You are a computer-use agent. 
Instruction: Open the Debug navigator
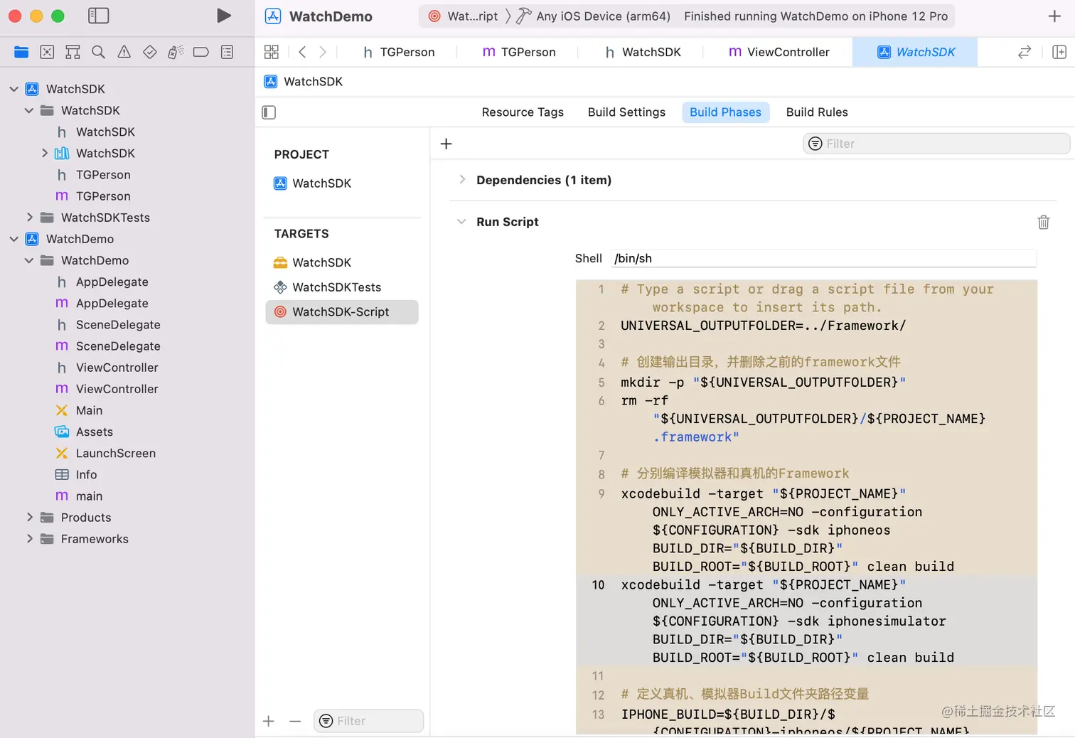(175, 52)
